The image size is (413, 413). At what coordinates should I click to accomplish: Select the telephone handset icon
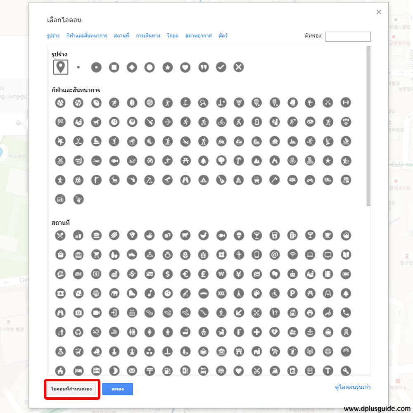click(x=346, y=312)
